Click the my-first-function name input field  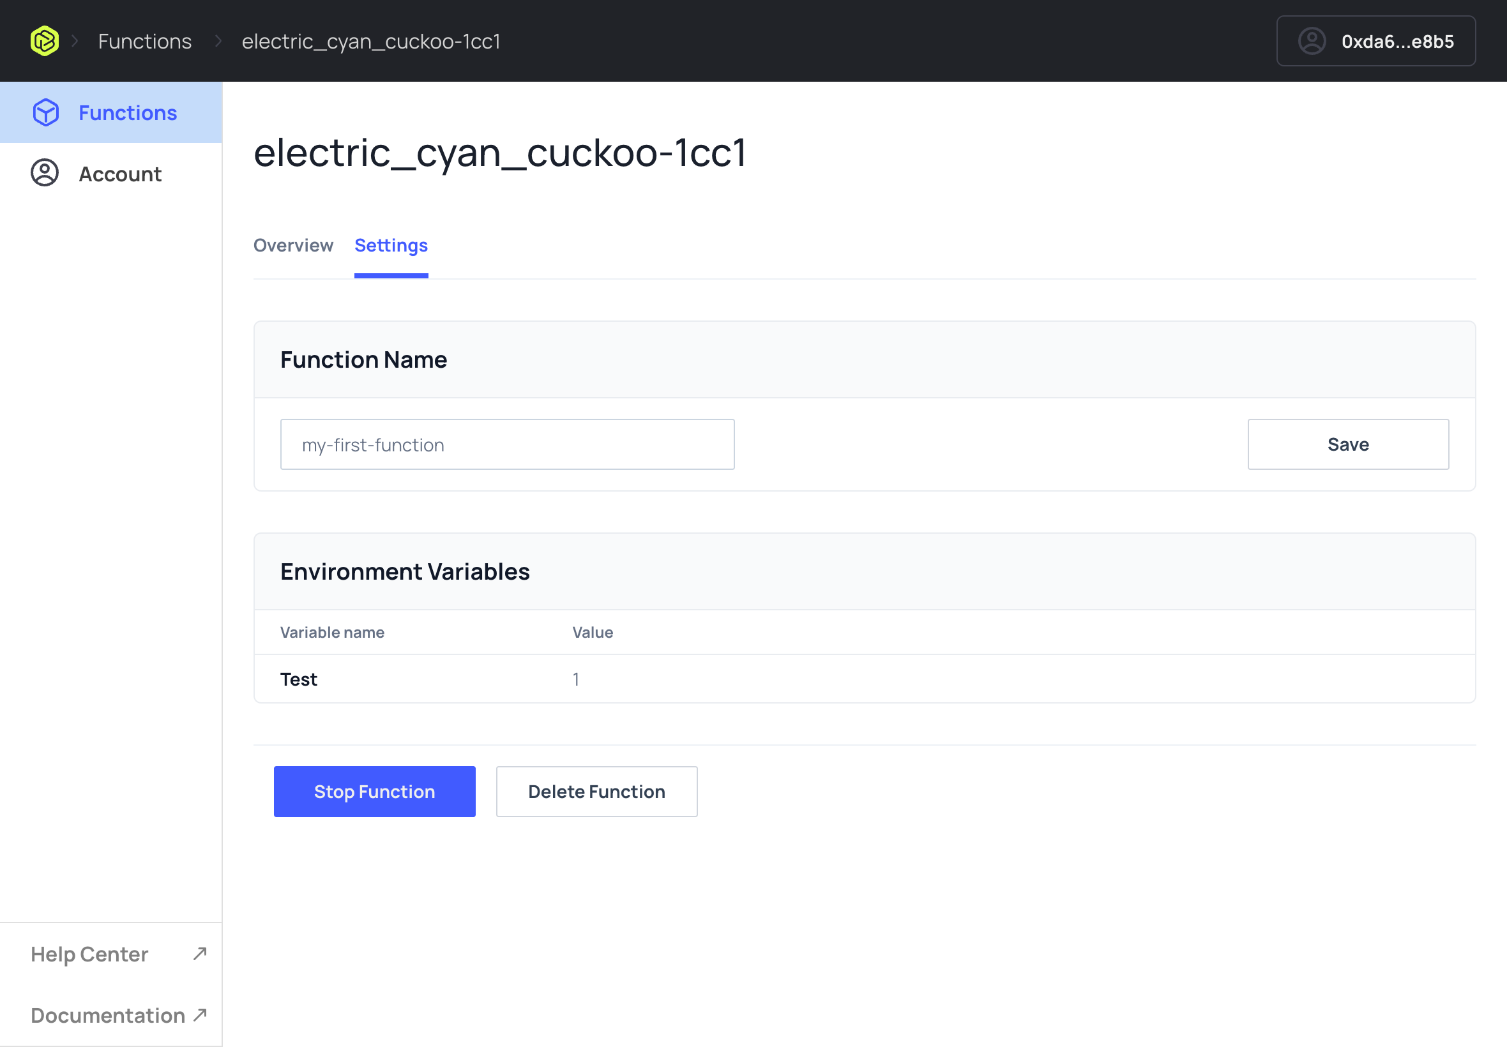coord(507,444)
